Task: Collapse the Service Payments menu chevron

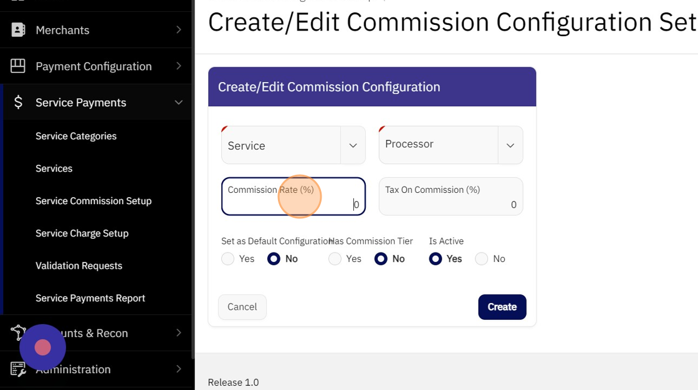Action: coord(178,103)
